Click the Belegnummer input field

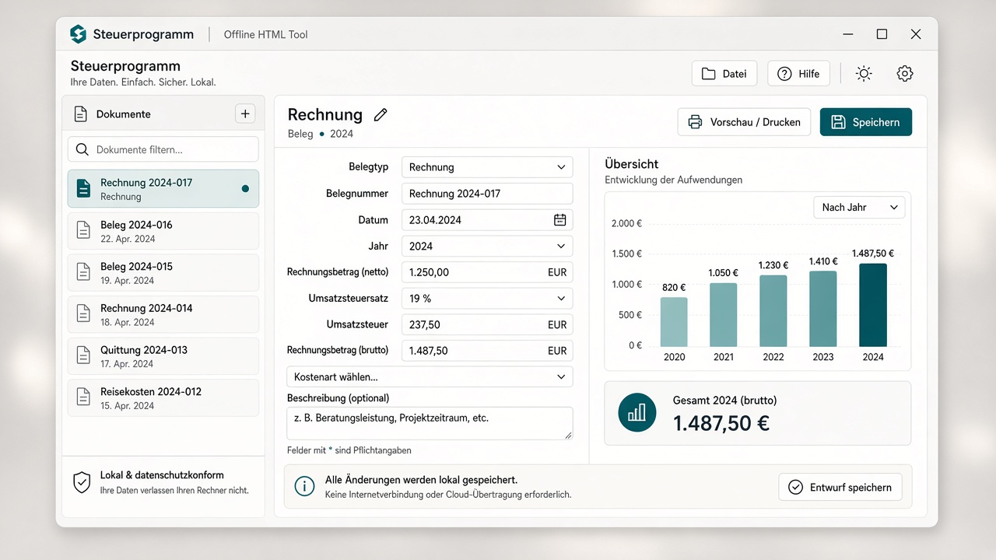pos(487,194)
